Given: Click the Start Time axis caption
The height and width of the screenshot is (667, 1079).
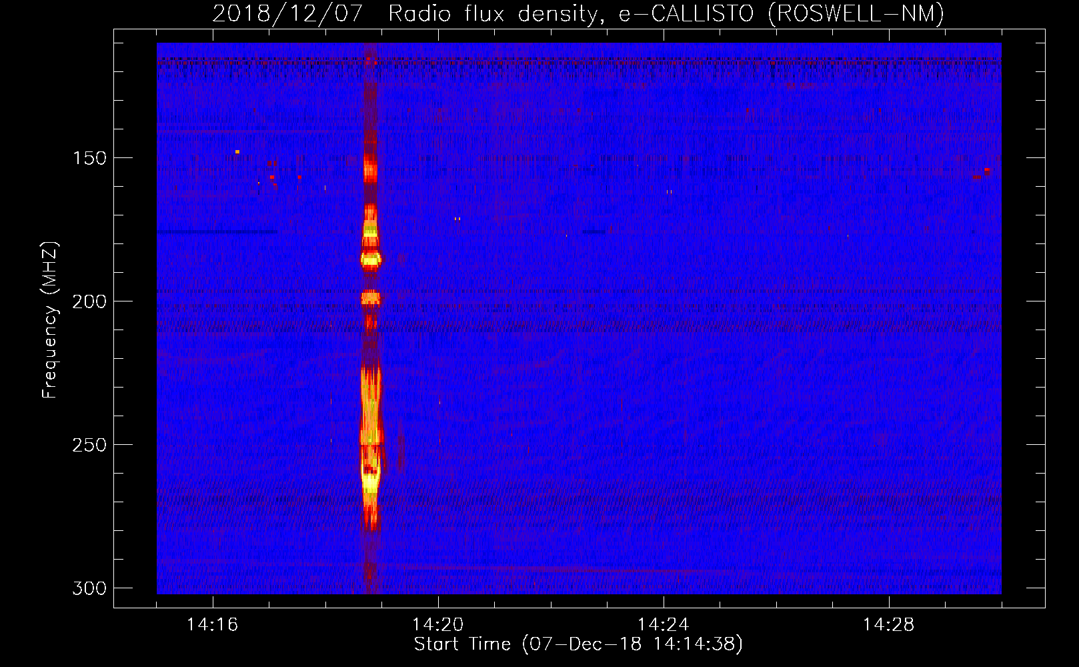Looking at the screenshot, I should click(x=578, y=644).
